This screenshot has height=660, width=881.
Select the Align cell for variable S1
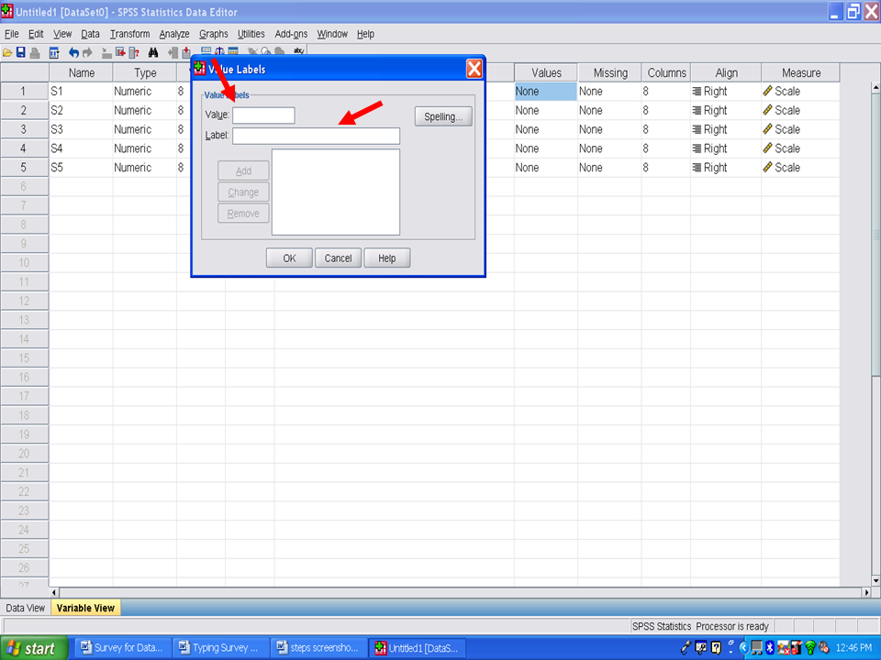click(x=725, y=92)
